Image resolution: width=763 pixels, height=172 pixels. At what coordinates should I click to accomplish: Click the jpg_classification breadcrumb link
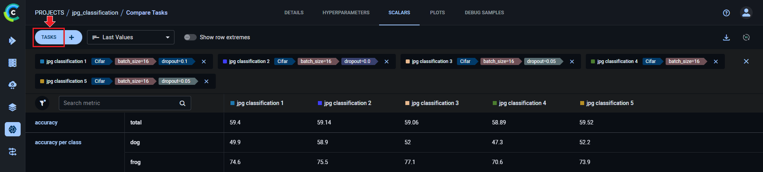95,13
